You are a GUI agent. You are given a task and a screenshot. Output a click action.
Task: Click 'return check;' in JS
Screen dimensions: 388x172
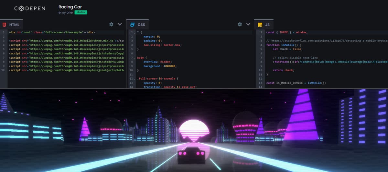284,70
